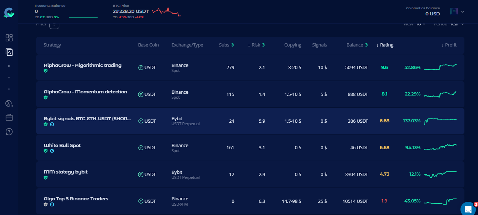
Task: Click grey shield under Algo Top 5 Binance
Action: [x=45, y=205]
